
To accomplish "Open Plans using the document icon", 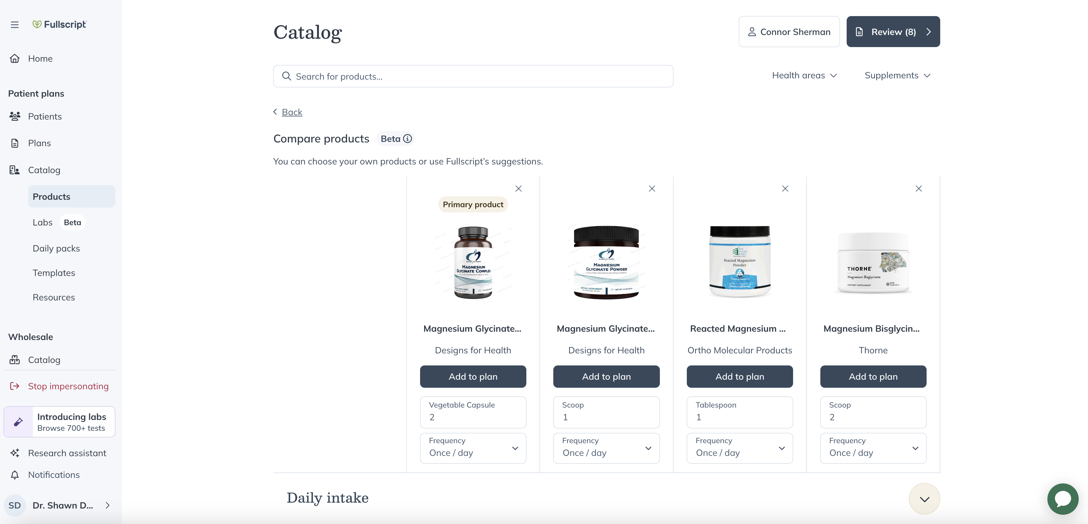I will coord(15,143).
